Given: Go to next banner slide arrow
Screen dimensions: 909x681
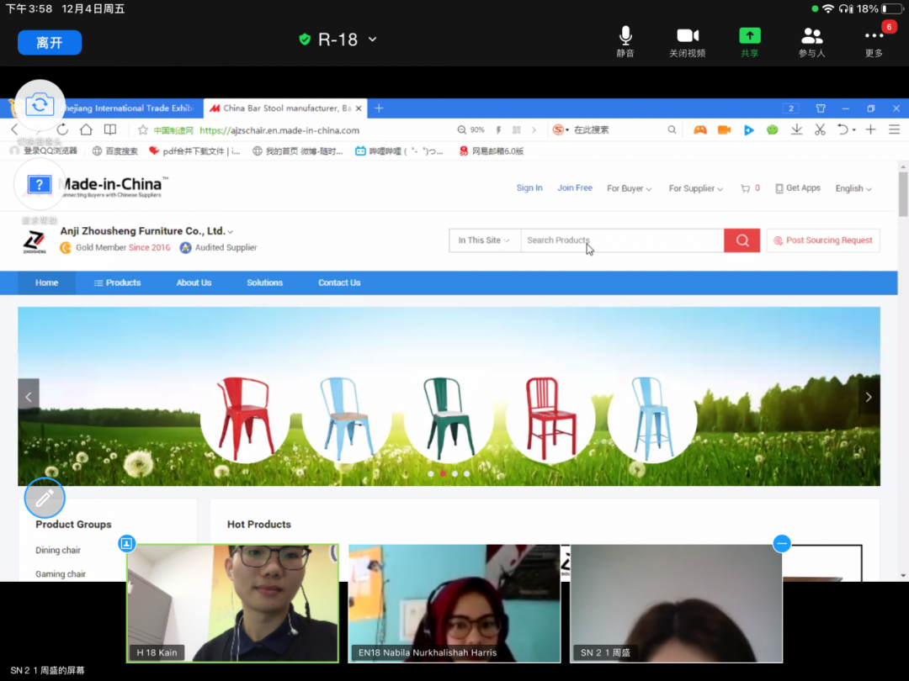Looking at the screenshot, I should [869, 397].
